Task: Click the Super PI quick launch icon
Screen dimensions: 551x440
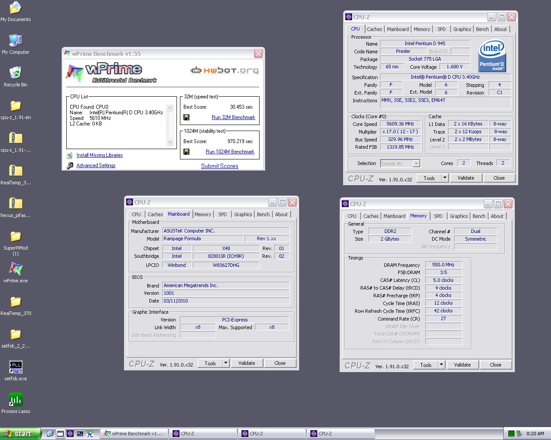Action: (x=90, y=434)
